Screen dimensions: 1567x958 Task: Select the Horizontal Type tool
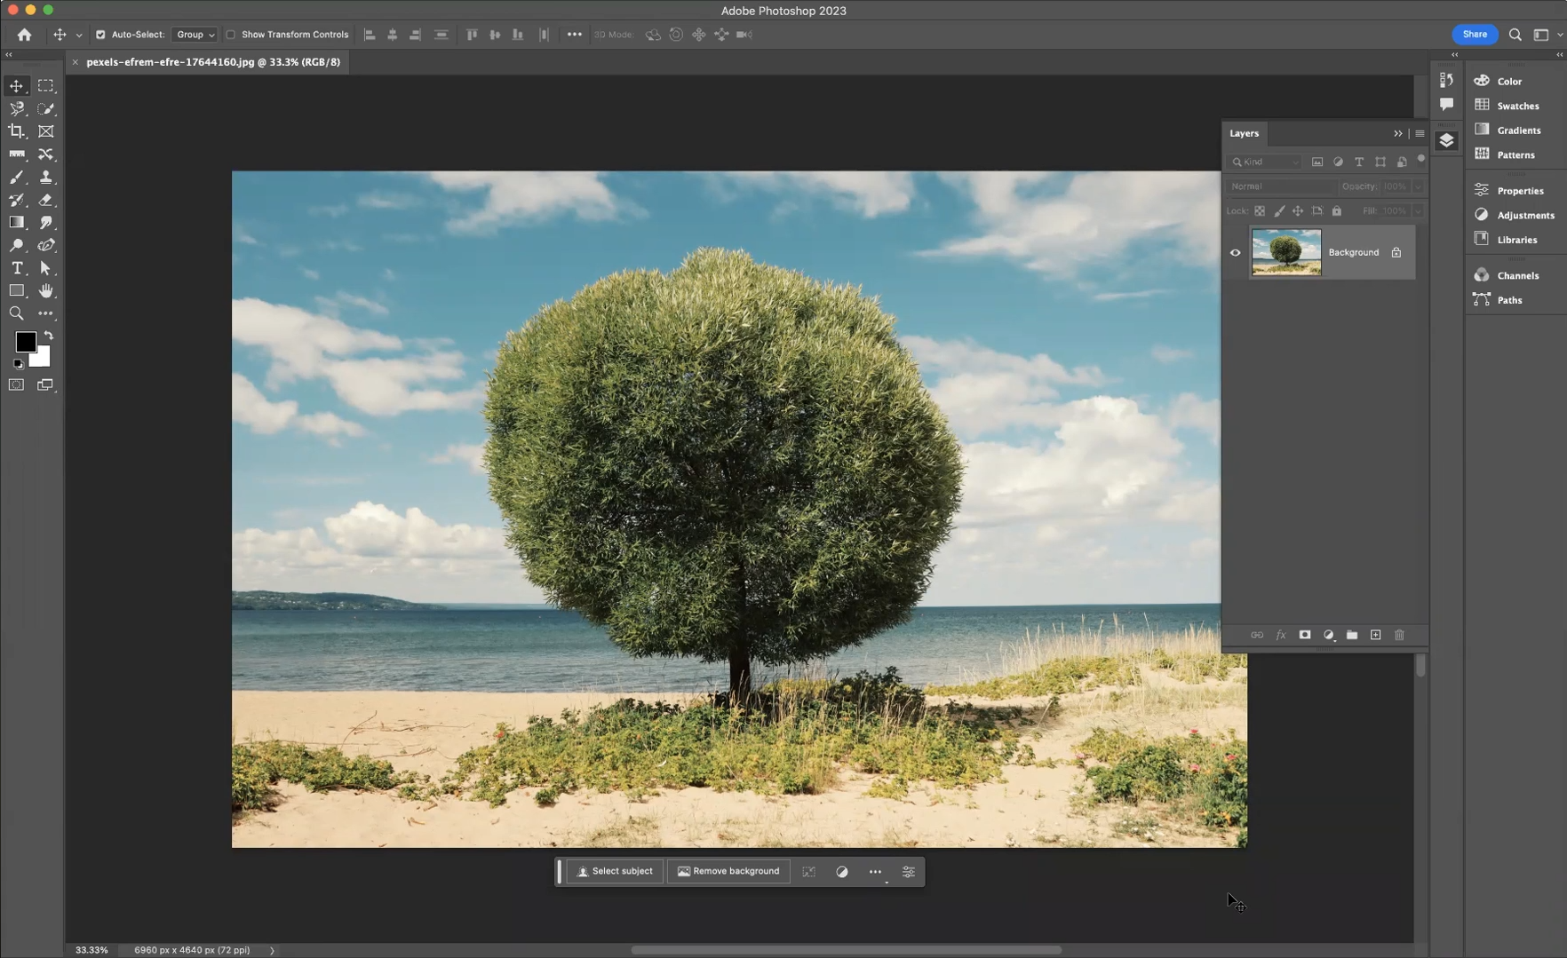[x=16, y=268]
